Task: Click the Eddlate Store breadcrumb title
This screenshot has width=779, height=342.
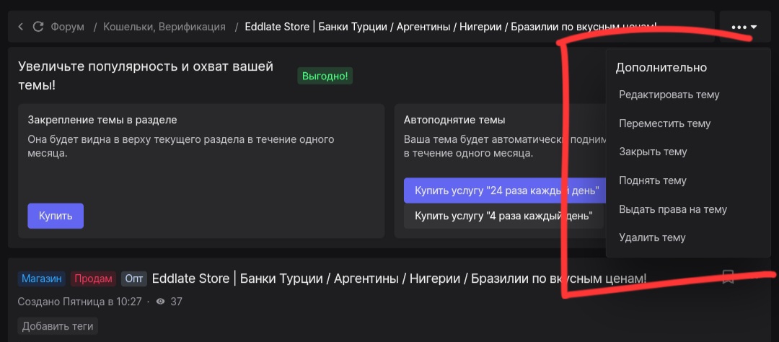Action: (x=450, y=27)
